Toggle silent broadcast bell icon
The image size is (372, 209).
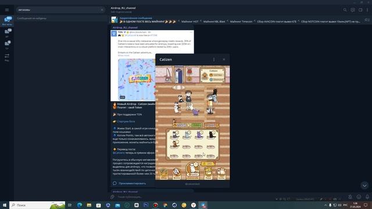point(350,197)
